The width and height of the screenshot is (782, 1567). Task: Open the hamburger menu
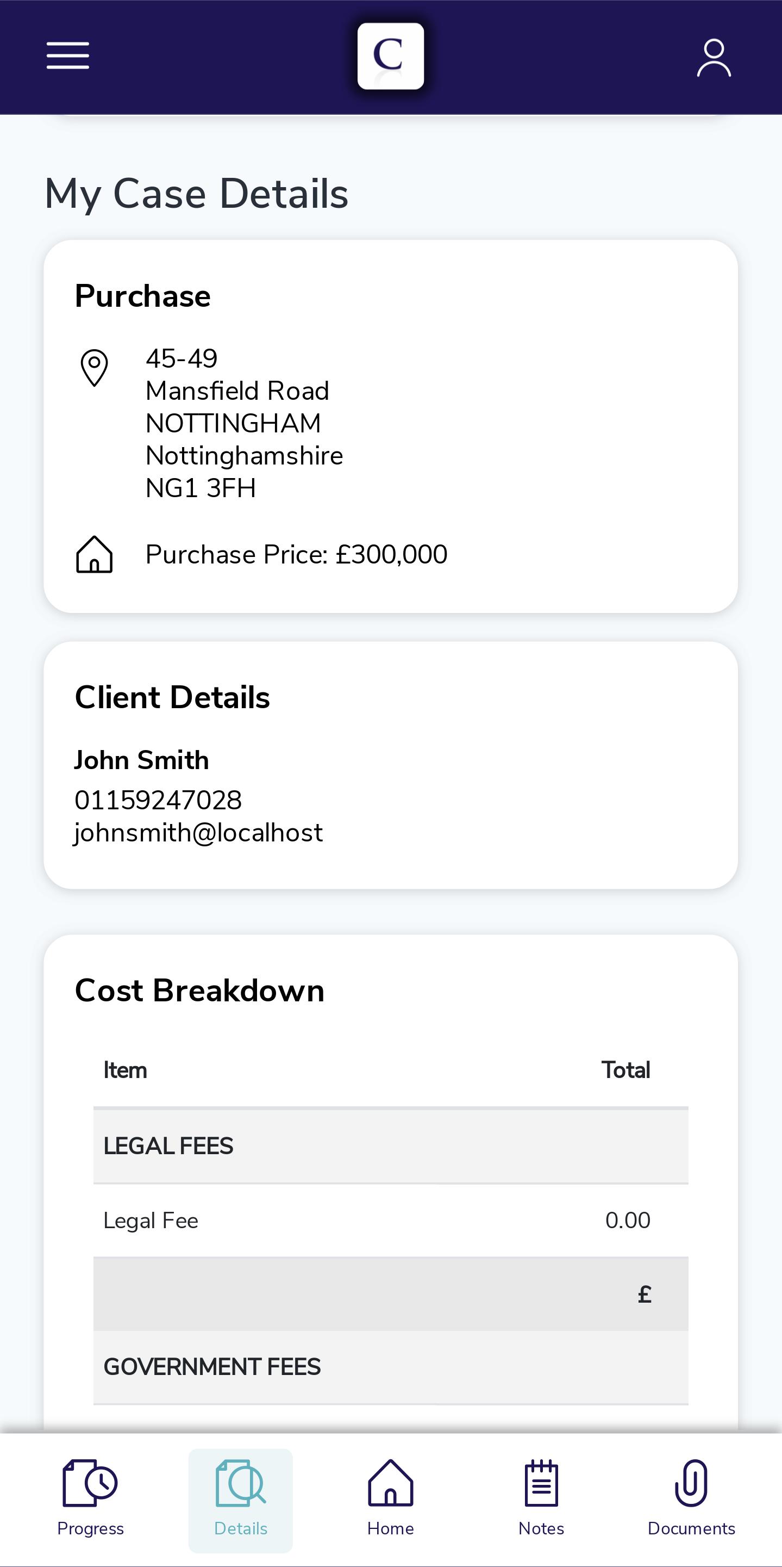68,56
